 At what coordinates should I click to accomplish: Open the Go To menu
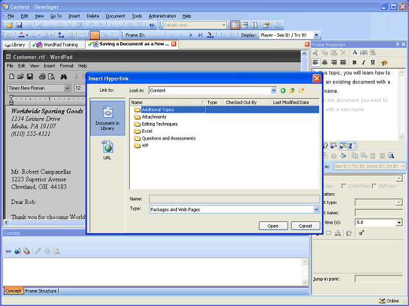56,16
